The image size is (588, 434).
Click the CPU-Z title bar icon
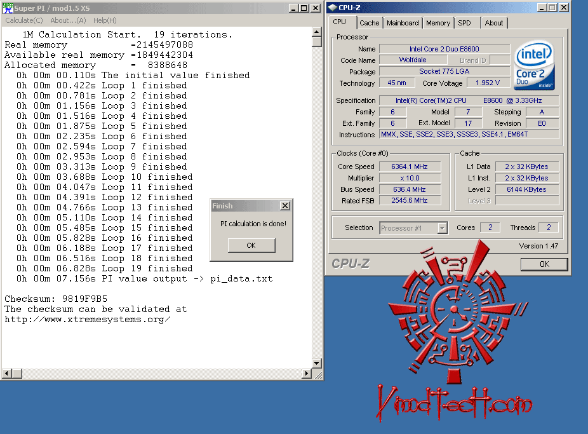[x=332, y=8]
